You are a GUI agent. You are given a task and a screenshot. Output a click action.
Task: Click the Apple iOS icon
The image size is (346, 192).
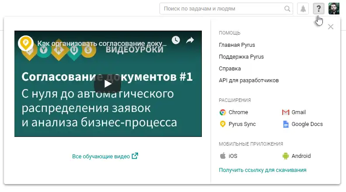tap(223, 156)
